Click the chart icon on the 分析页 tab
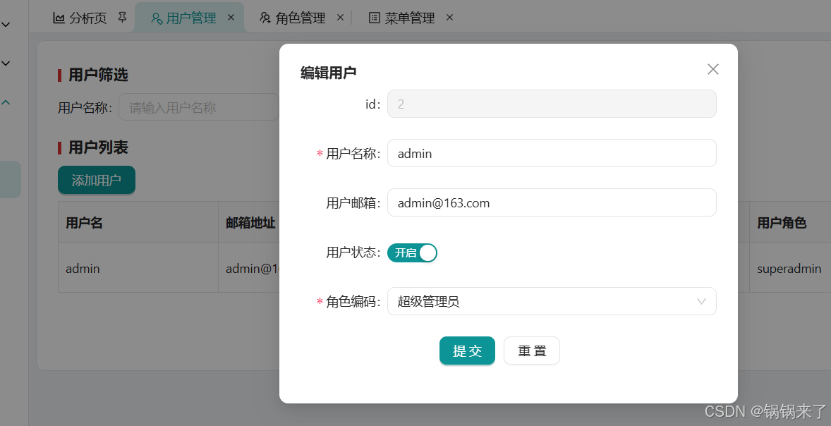Viewport: 831px width, 426px height. click(x=59, y=17)
